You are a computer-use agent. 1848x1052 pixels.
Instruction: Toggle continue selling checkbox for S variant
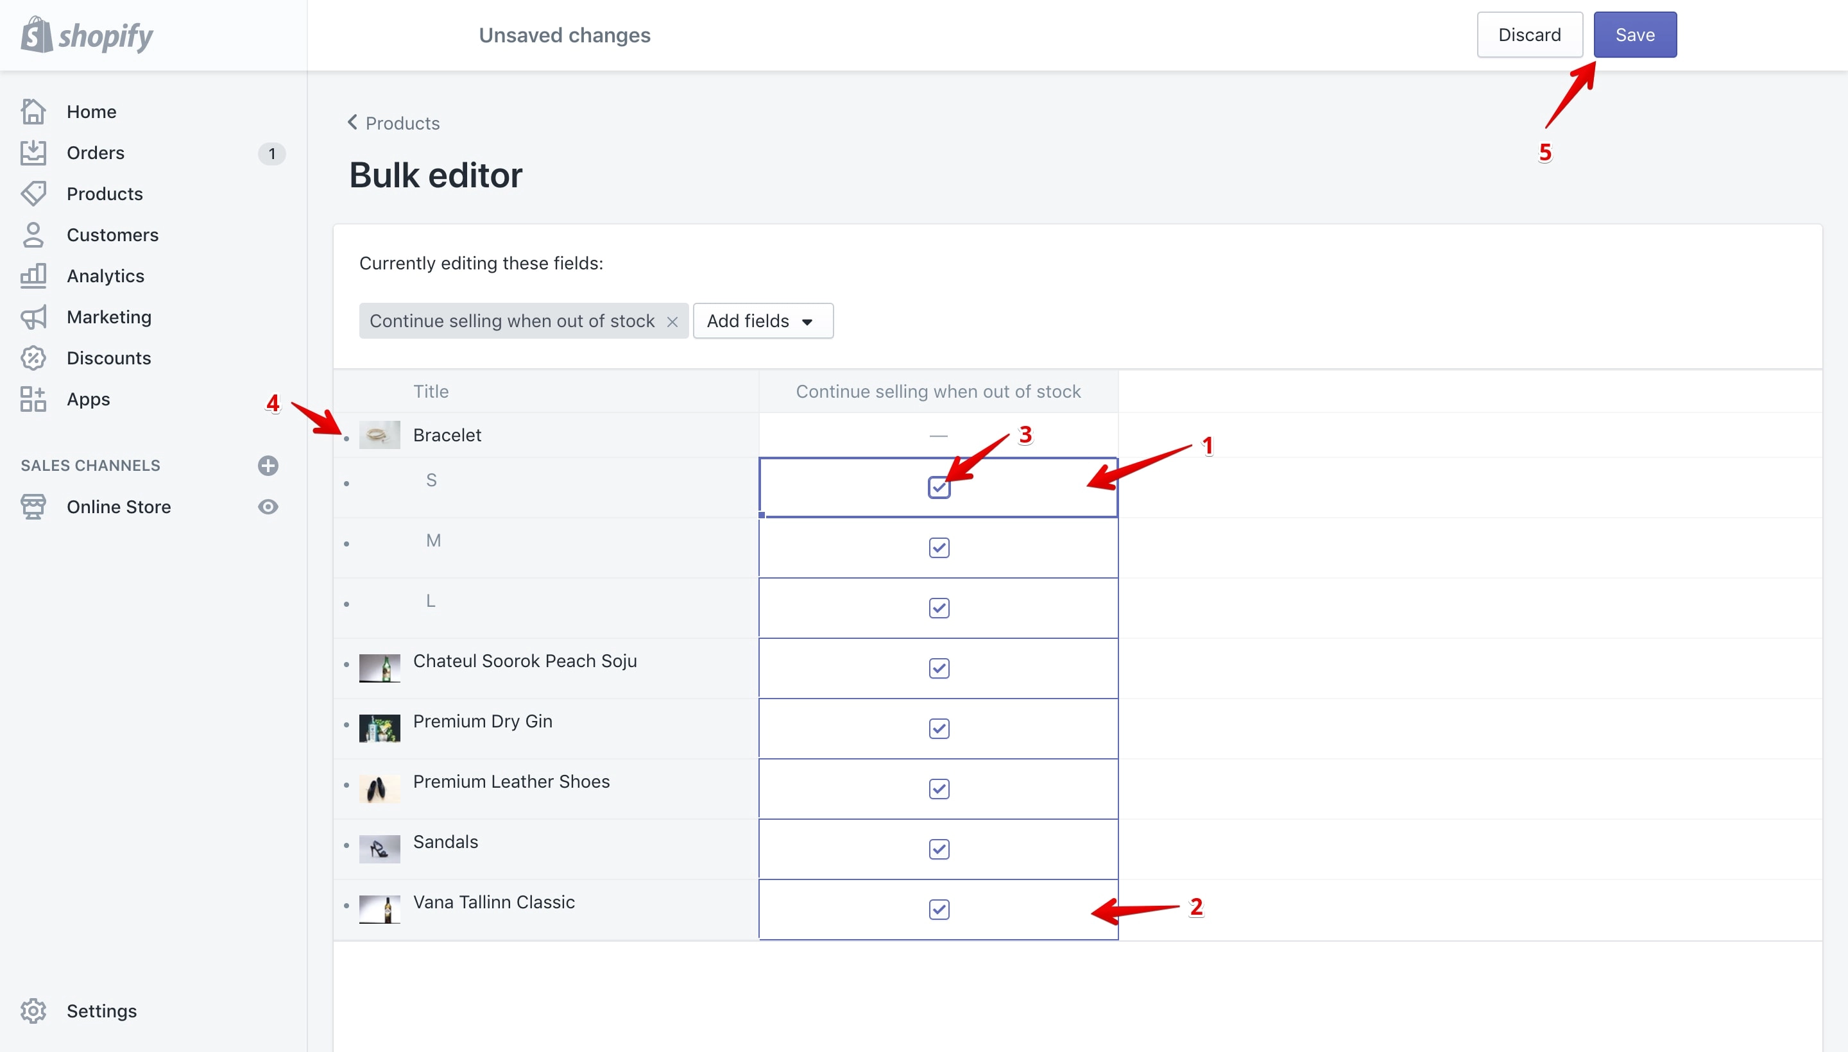[x=939, y=487]
